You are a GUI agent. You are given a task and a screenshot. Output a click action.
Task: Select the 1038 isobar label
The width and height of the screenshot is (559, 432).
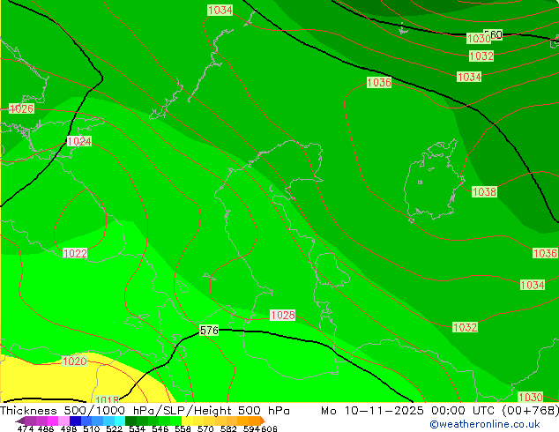click(484, 192)
